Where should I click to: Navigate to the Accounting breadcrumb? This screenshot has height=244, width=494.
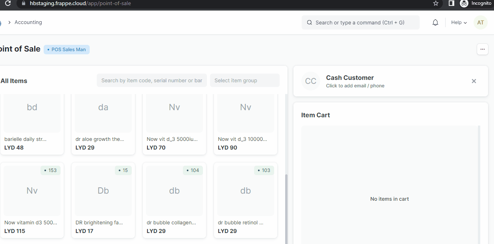(28, 22)
